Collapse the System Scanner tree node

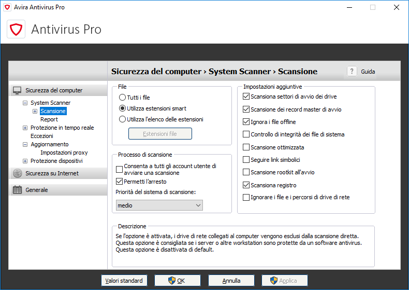pos(25,103)
